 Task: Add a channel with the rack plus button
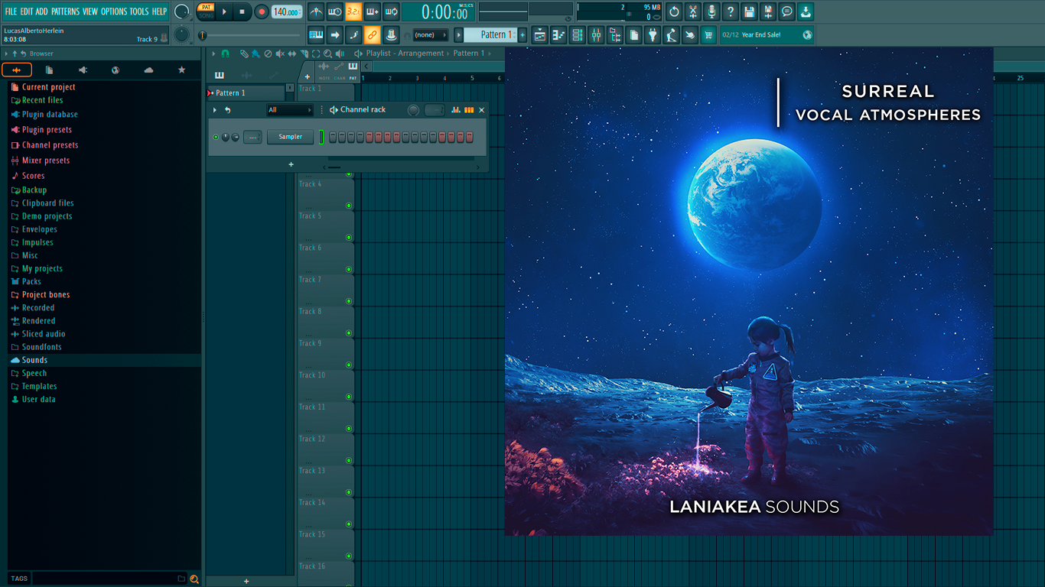tap(291, 164)
